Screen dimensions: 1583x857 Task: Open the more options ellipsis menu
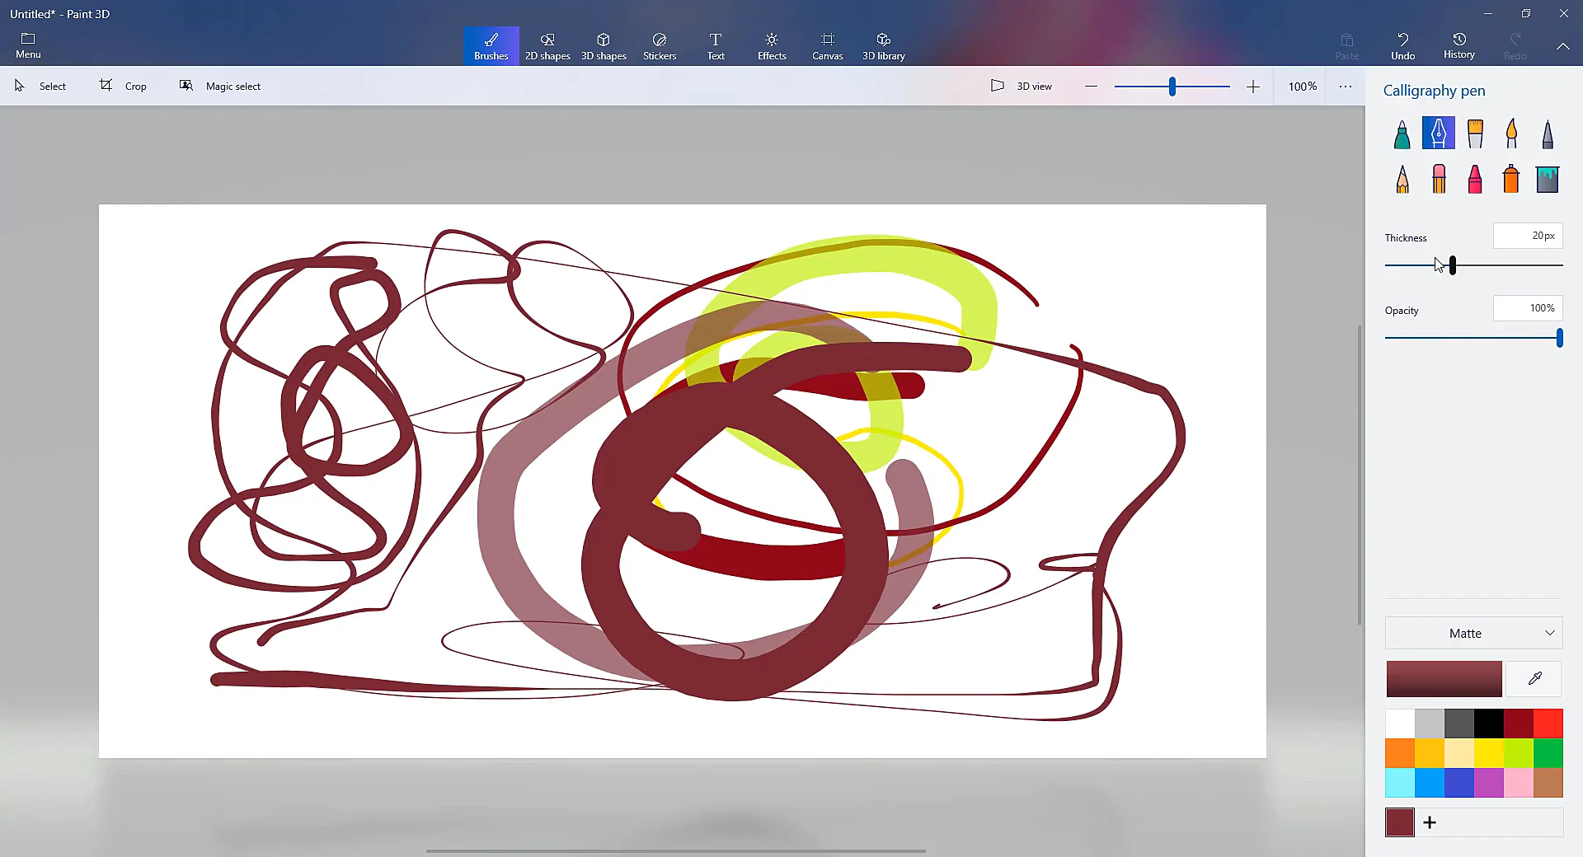[x=1346, y=87]
